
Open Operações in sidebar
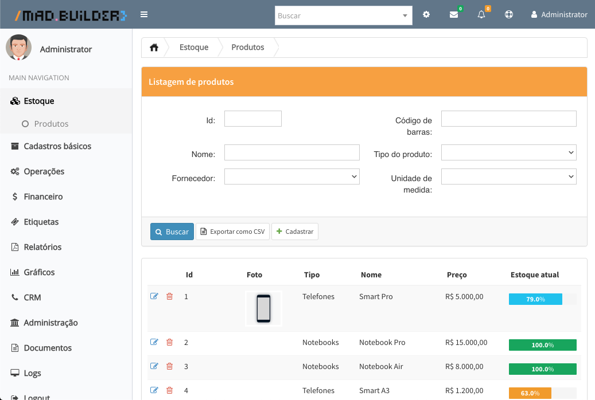(66, 171)
